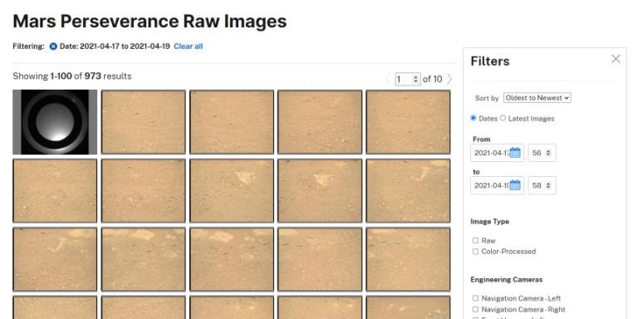638x319 pixels.
Task: Open the first thumbnail in the second row
Action: [x=55, y=191]
